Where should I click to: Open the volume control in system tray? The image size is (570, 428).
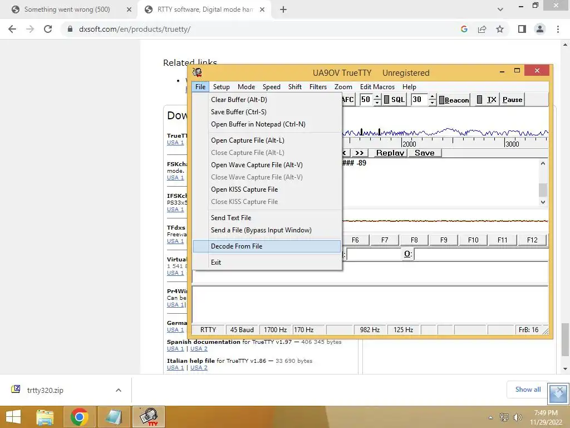point(517,417)
